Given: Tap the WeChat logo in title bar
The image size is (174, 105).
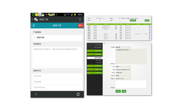Looking at the screenshot, I should point(36,19).
